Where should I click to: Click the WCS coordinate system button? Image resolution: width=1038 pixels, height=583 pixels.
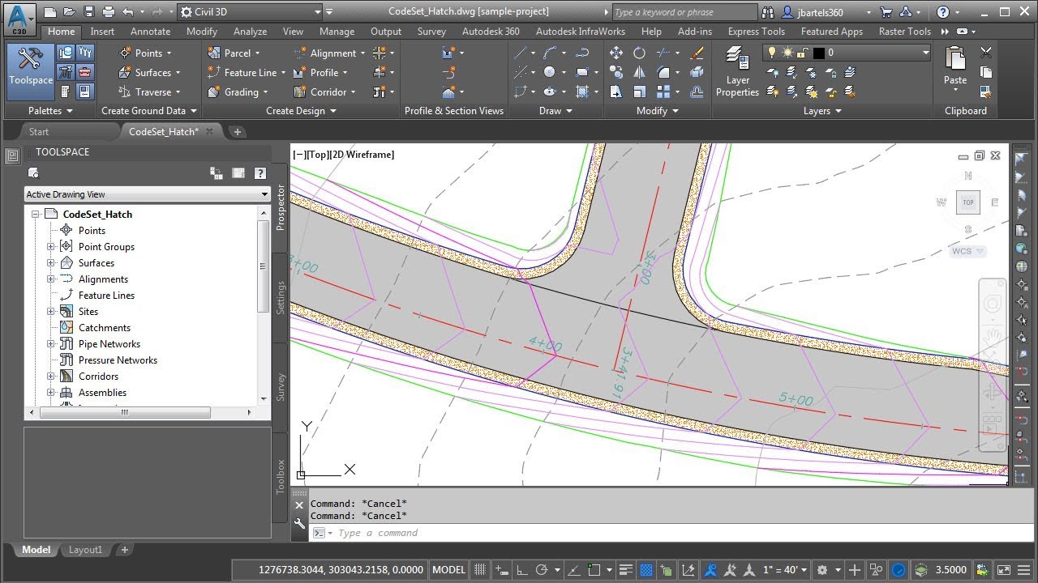click(967, 251)
